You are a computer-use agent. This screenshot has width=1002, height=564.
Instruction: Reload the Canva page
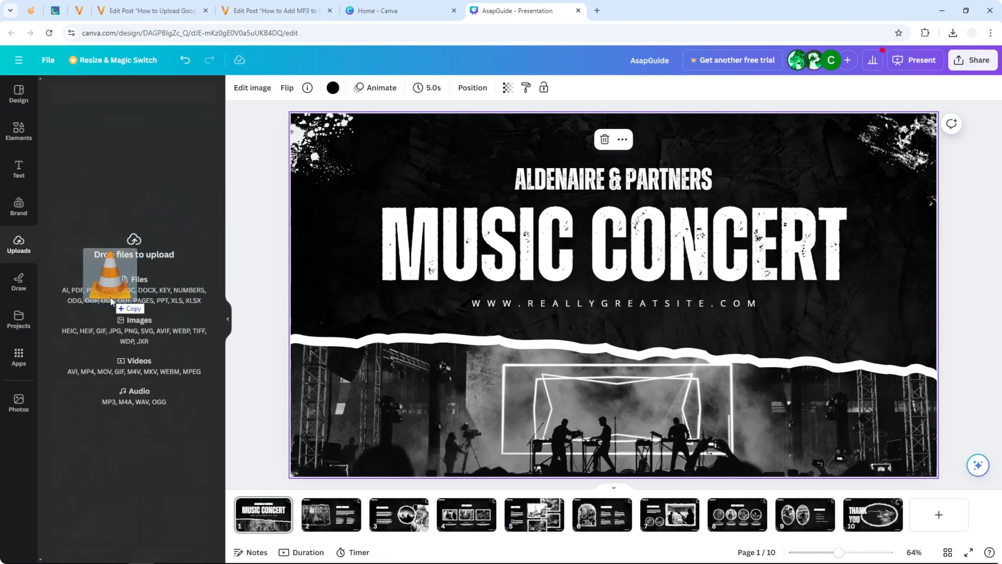pyautogui.click(x=49, y=33)
